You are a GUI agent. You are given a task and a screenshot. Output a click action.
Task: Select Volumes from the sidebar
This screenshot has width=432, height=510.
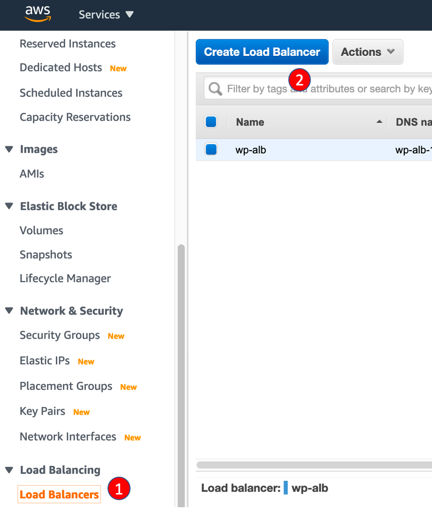pyautogui.click(x=41, y=231)
